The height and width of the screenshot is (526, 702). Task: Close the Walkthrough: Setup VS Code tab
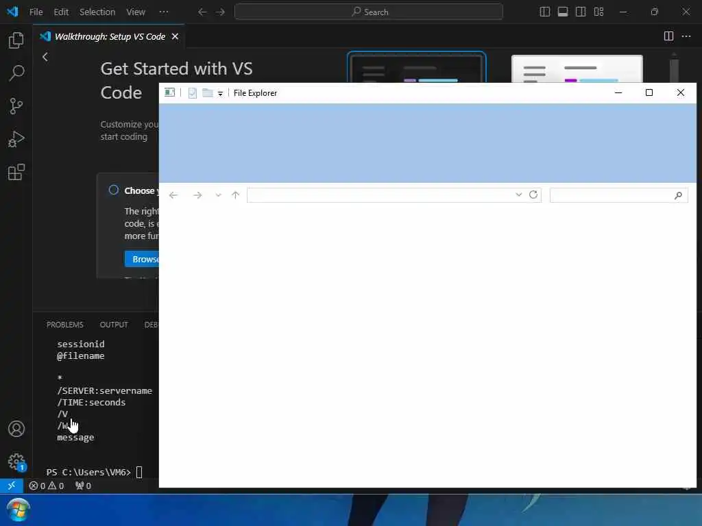click(175, 36)
